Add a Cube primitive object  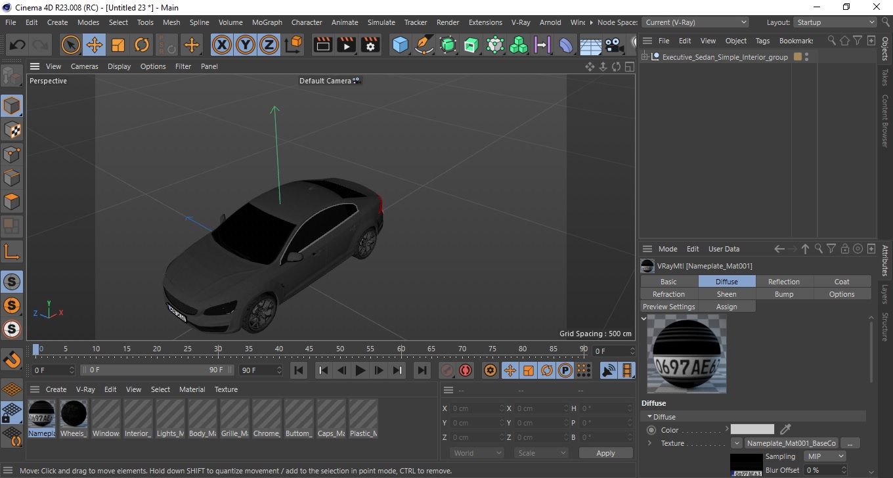pos(400,45)
